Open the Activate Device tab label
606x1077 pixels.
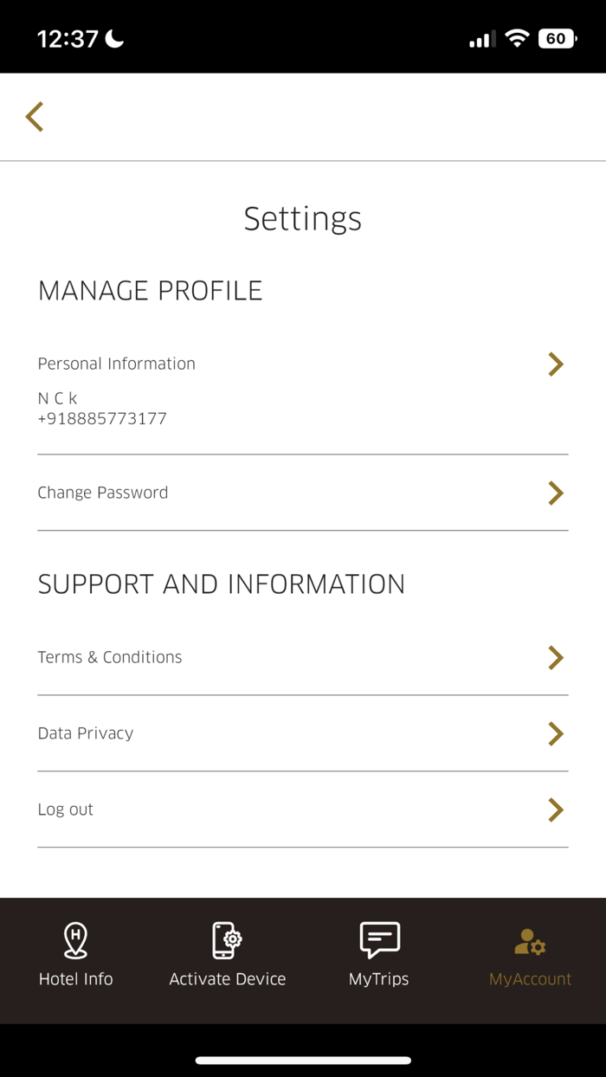coord(228,979)
